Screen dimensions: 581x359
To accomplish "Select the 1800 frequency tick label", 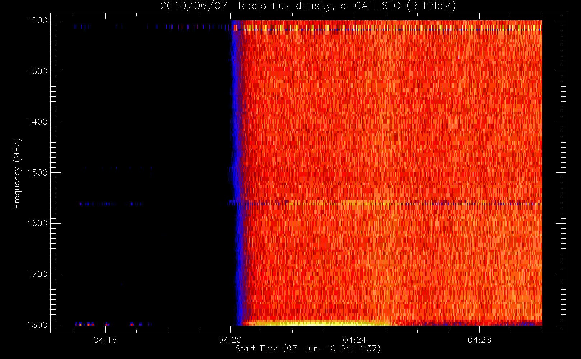I will (37, 325).
